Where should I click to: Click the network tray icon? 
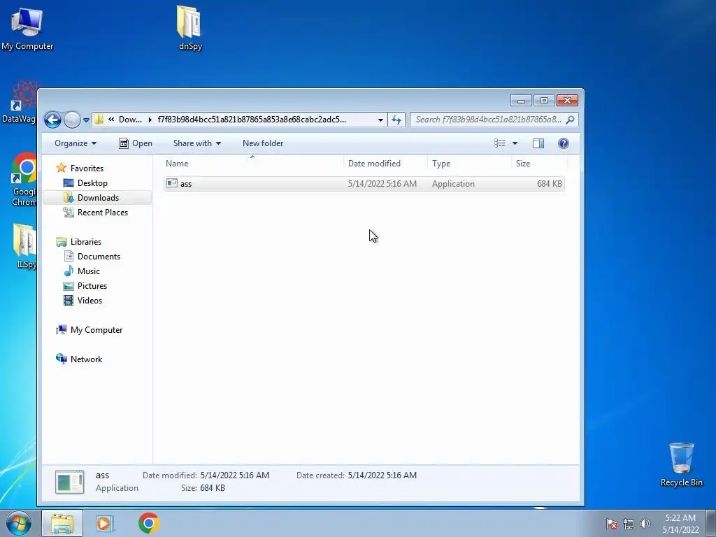tap(629, 524)
